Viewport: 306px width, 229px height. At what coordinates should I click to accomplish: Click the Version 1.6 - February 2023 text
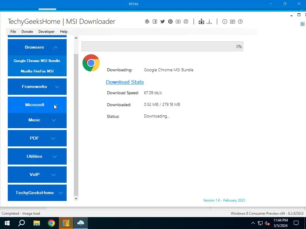coord(224,200)
